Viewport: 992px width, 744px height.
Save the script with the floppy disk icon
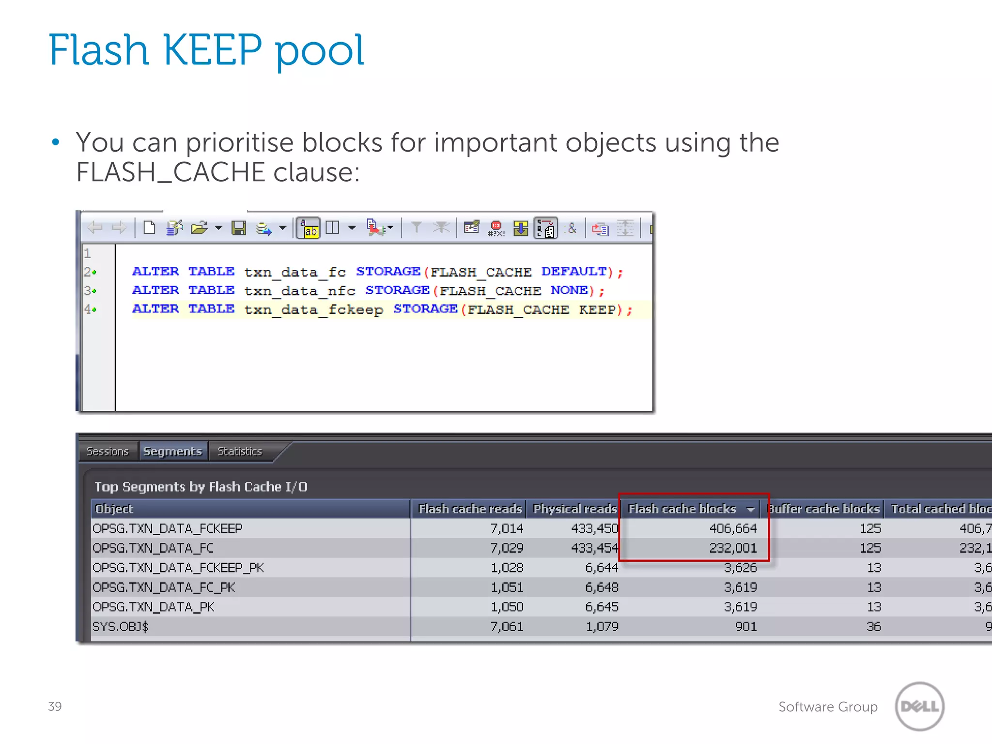(239, 228)
